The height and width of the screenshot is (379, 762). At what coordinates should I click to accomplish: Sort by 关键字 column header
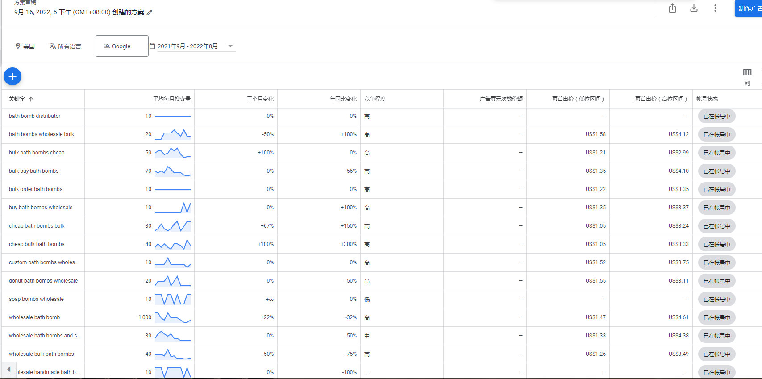pyautogui.click(x=17, y=99)
